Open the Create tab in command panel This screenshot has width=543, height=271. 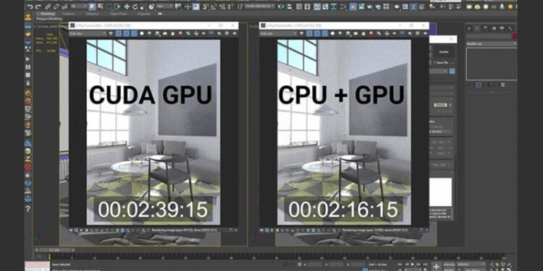coord(469,28)
